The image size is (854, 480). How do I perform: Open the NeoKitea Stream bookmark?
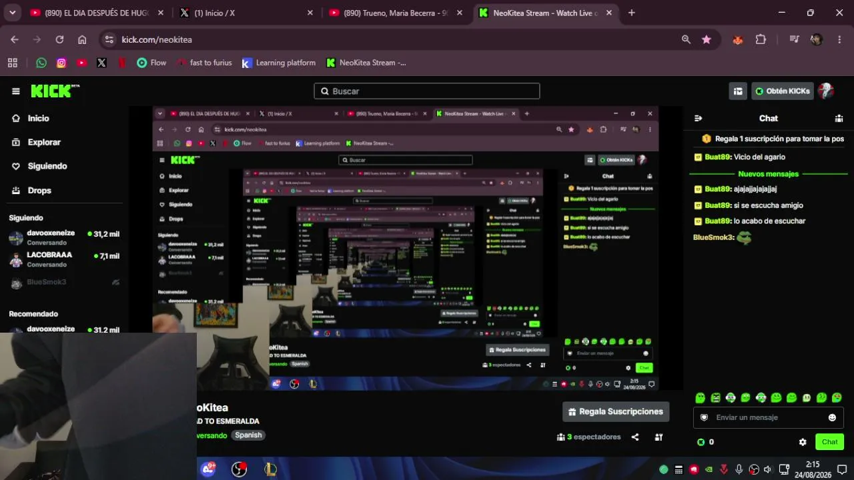(366, 63)
